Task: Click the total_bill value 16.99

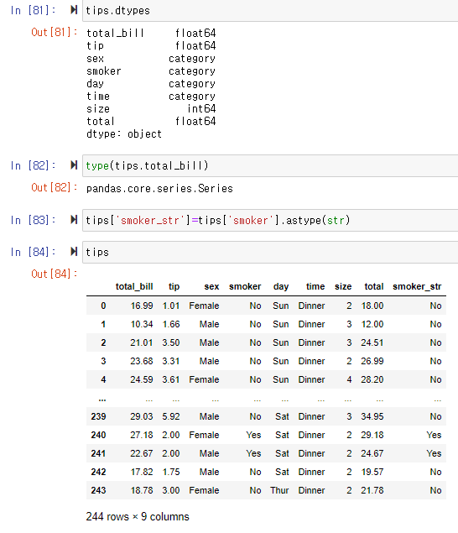Action: coord(142,306)
